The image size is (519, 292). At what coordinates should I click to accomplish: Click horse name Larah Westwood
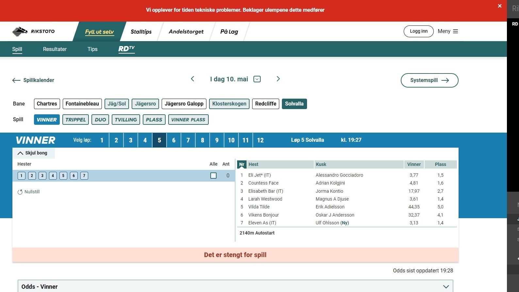265,199
